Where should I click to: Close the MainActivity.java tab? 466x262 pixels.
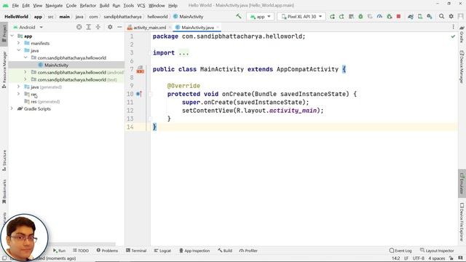(218, 28)
